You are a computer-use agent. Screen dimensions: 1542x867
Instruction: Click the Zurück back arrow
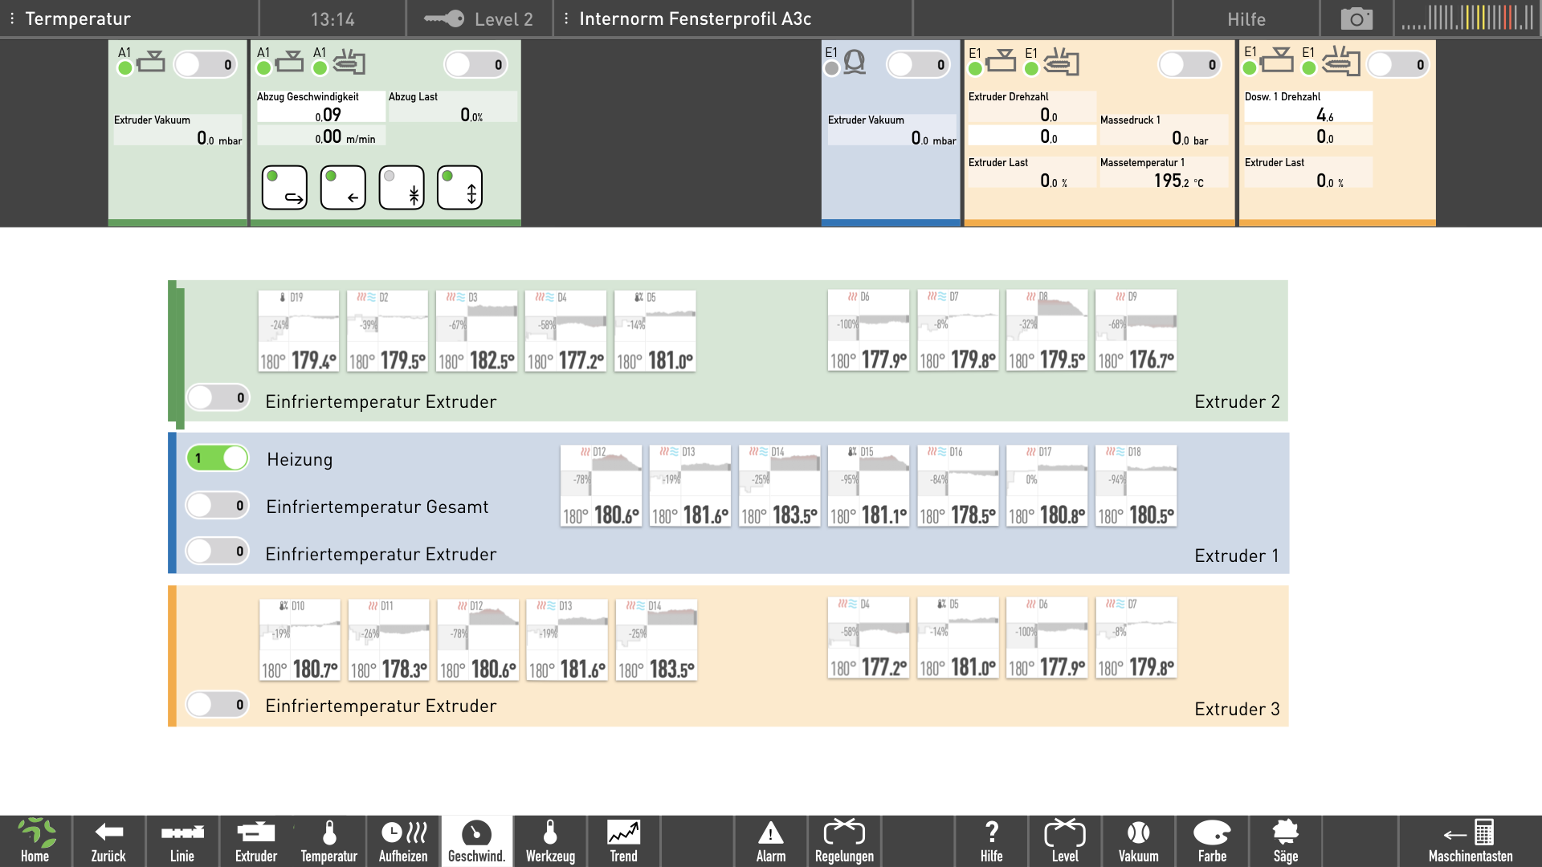point(108,841)
